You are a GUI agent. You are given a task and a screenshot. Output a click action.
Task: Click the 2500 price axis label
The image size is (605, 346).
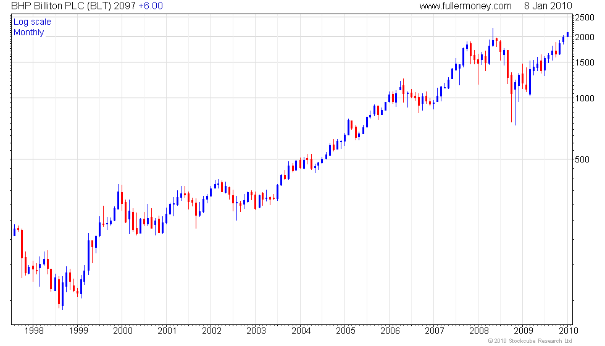[x=585, y=17]
